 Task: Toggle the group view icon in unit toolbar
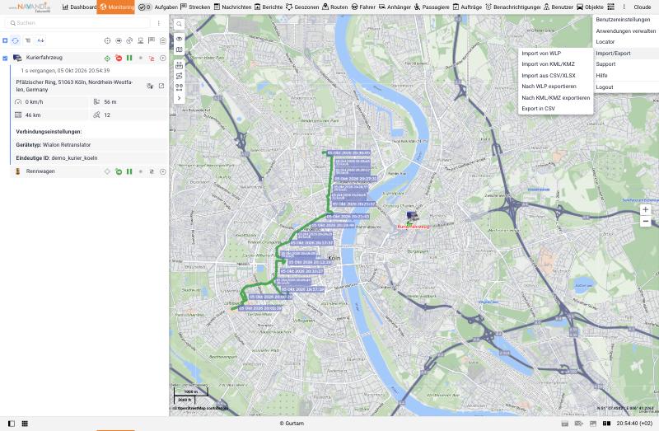(28, 40)
